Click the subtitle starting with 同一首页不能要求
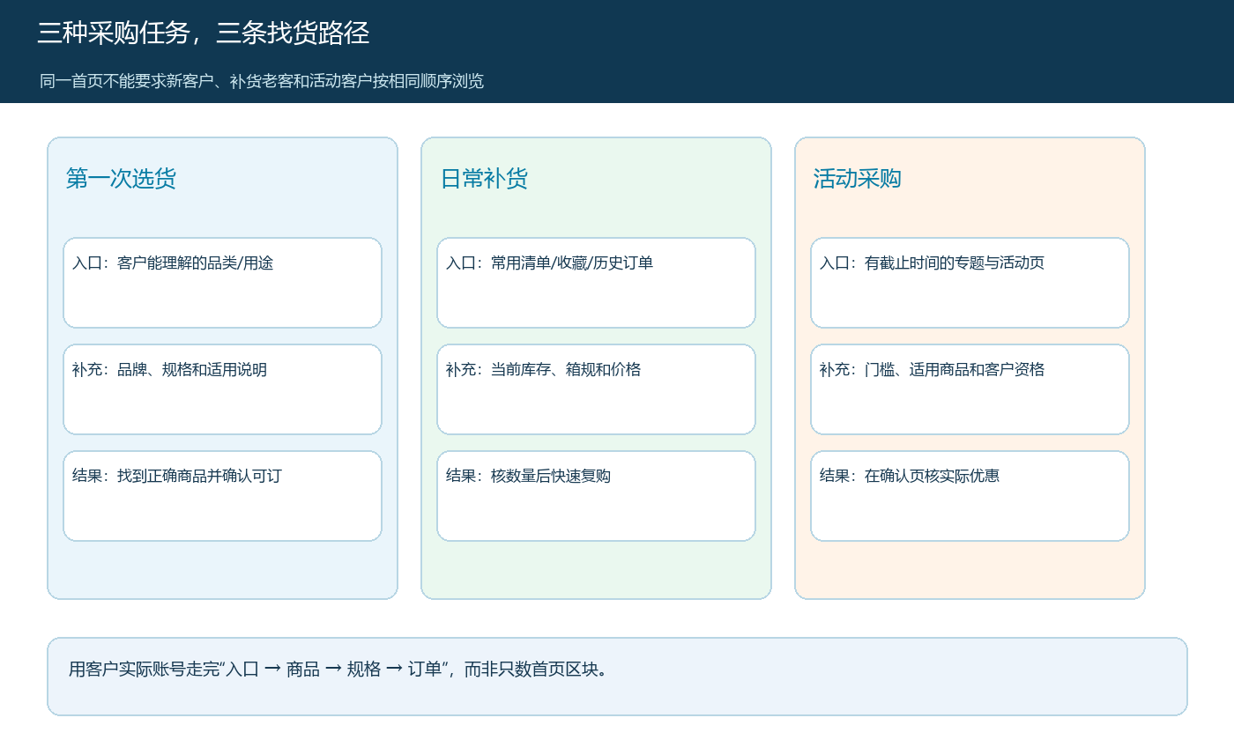Viewport: 1234px width, 740px height. click(x=262, y=81)
